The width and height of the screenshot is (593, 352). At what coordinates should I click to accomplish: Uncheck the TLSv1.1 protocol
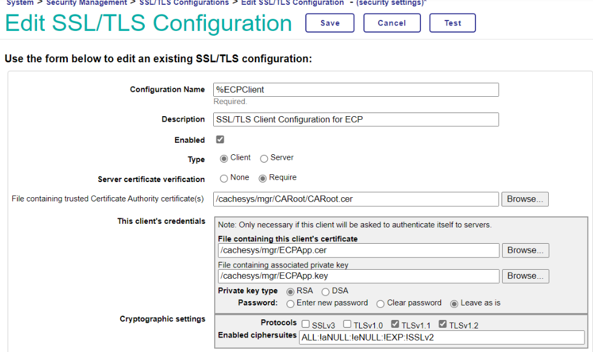coord(395,324)
